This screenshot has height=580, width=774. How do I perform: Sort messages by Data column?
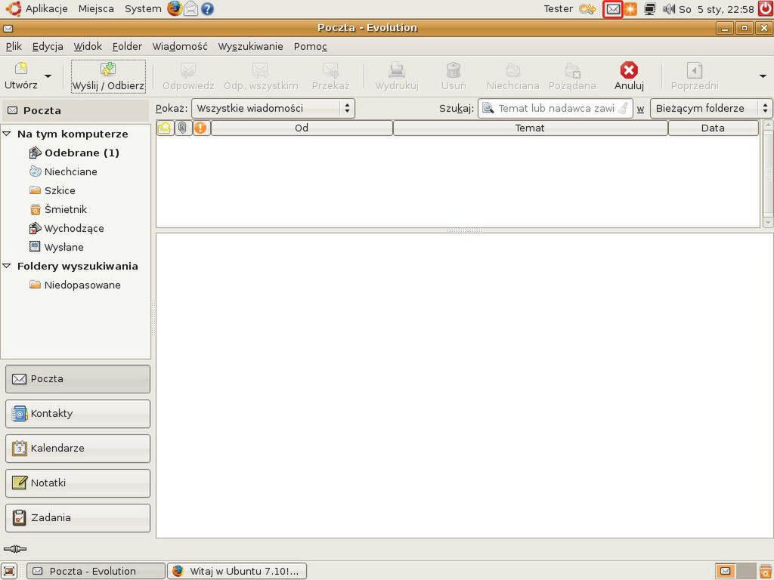coord(713,128)
